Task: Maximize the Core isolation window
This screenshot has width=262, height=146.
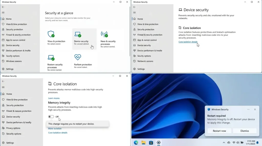Action: point(120,76)
